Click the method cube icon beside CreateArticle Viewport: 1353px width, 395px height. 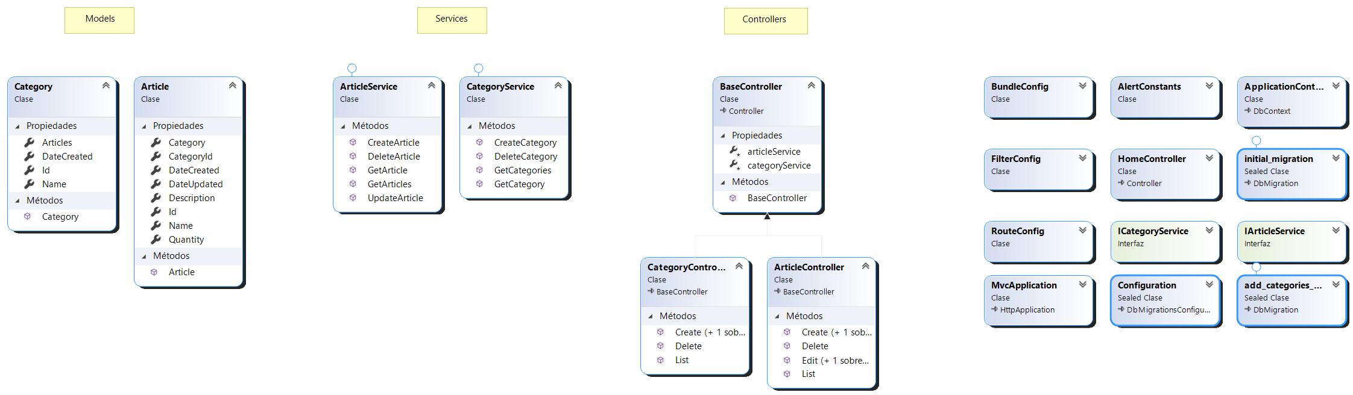(353, 143)
